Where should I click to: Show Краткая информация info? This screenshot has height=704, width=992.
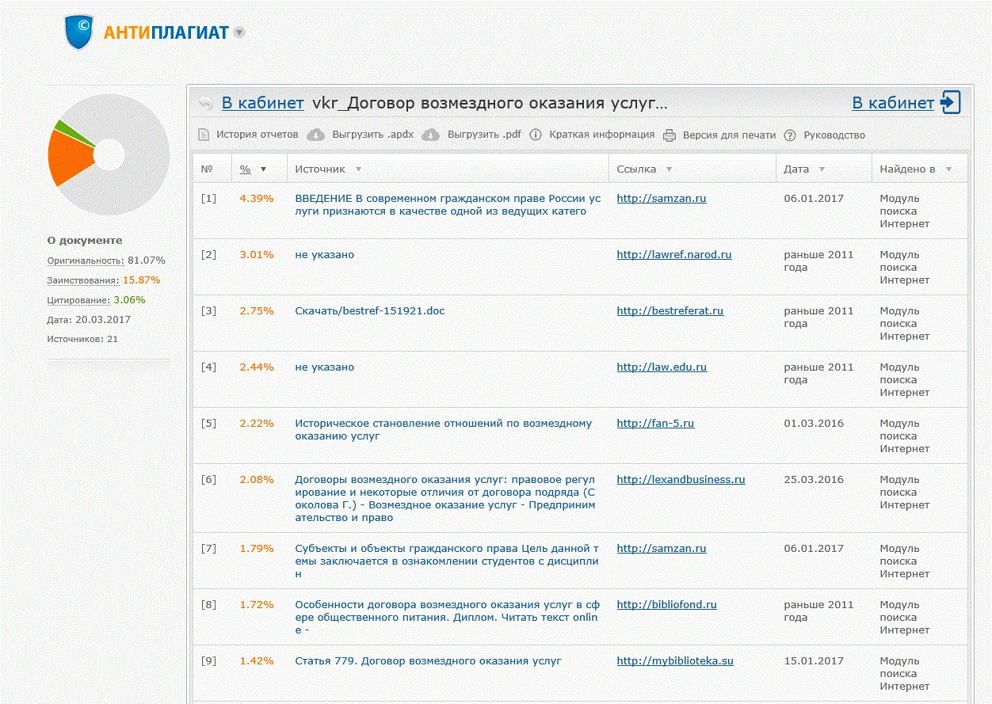tap(601, 135)
